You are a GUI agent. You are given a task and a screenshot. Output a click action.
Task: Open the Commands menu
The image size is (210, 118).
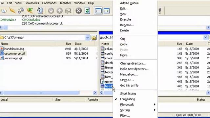click(x=49, y=3)
